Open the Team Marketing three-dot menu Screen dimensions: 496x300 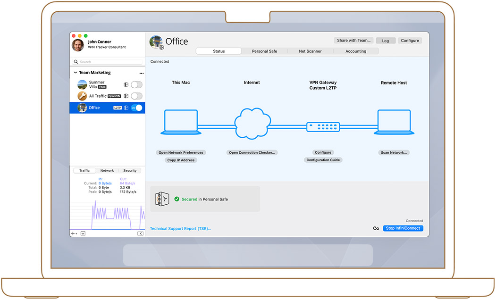tap(141, 73)
